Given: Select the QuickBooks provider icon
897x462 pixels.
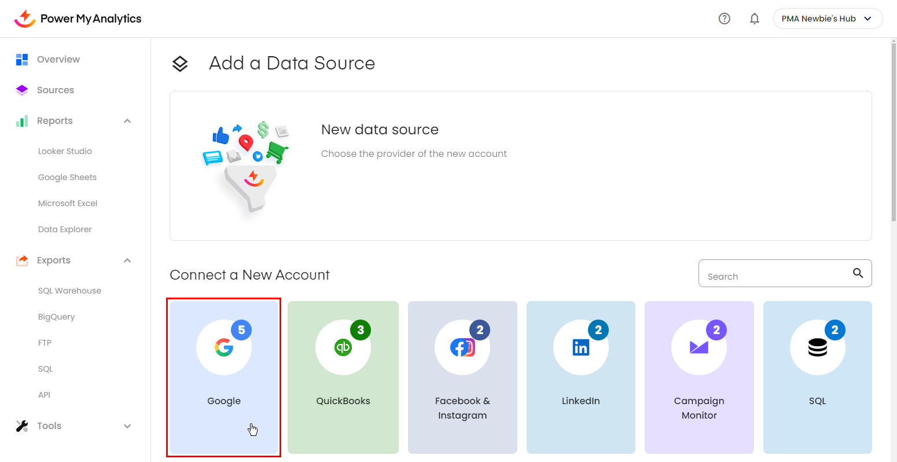Looking at the screenshot, I should tap(343, 347).
